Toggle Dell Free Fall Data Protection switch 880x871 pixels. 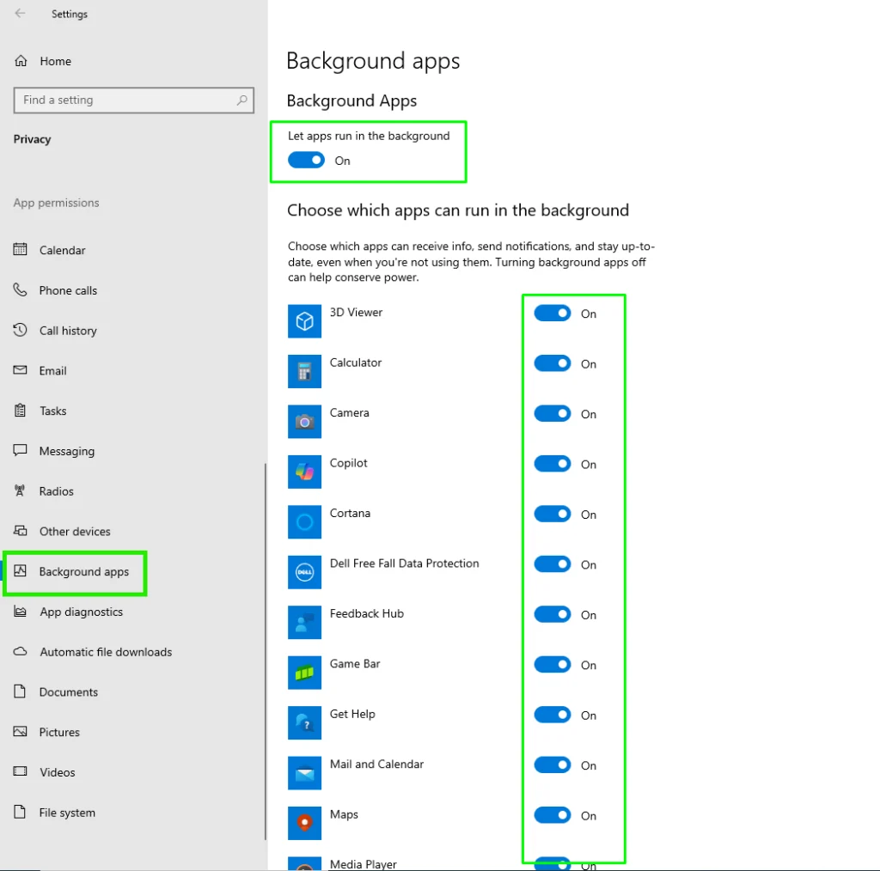click(x=553, y=564)
